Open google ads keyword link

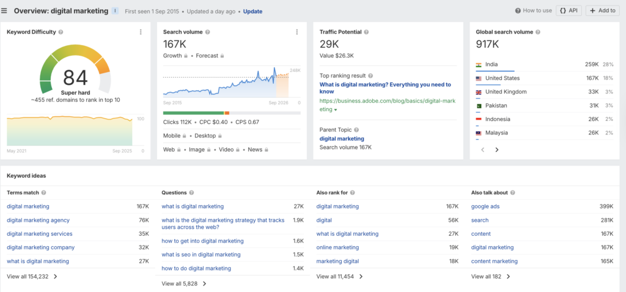coord(485,206)
